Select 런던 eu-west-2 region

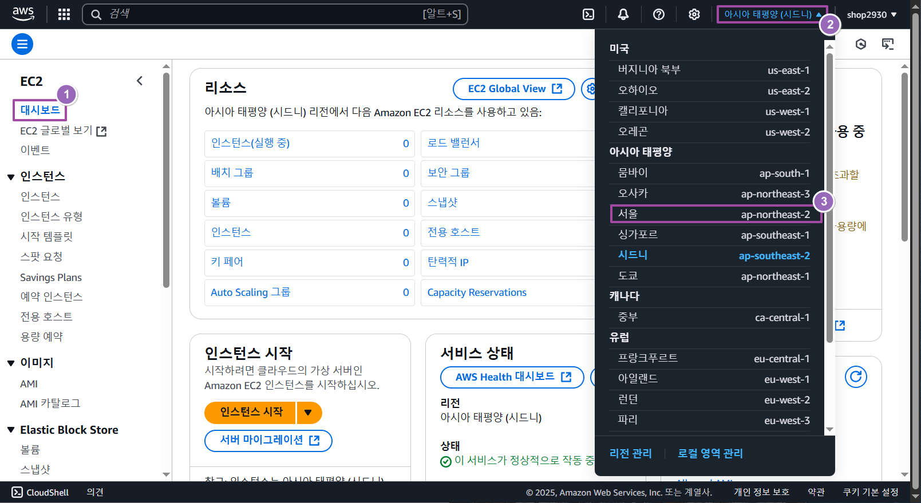pos(714,399)
